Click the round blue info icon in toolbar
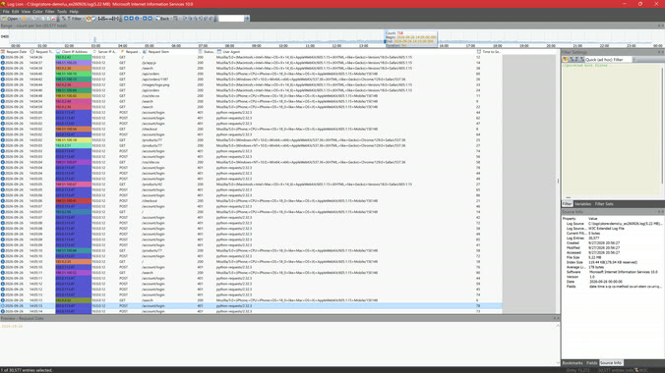665x373 pixels. (x=137, y=19)
